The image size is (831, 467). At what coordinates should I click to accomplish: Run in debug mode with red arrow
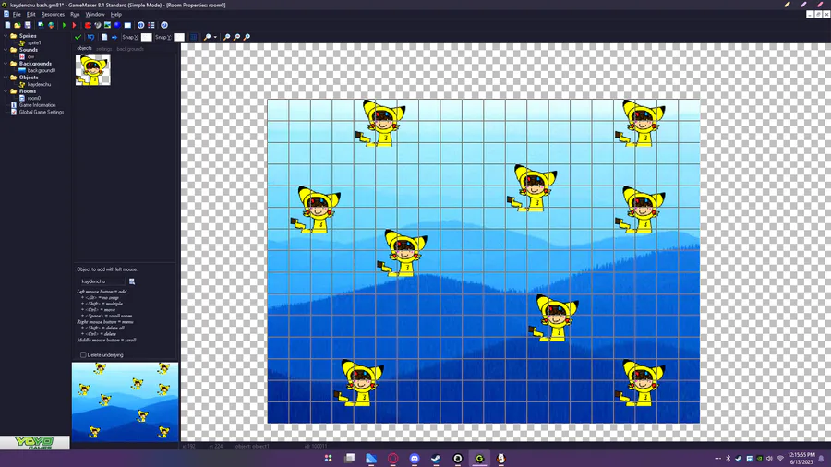pyautogui.click(x=74, y=25)
